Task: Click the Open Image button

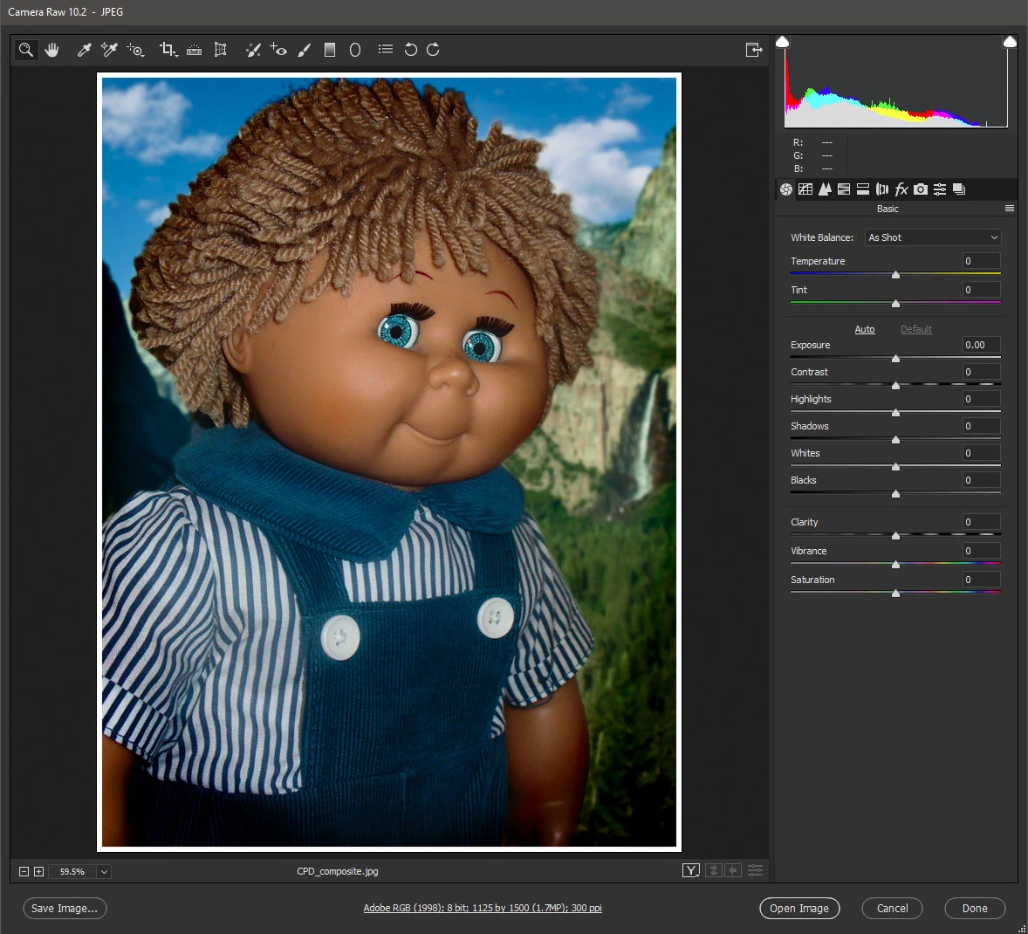Action: (799, 909)
